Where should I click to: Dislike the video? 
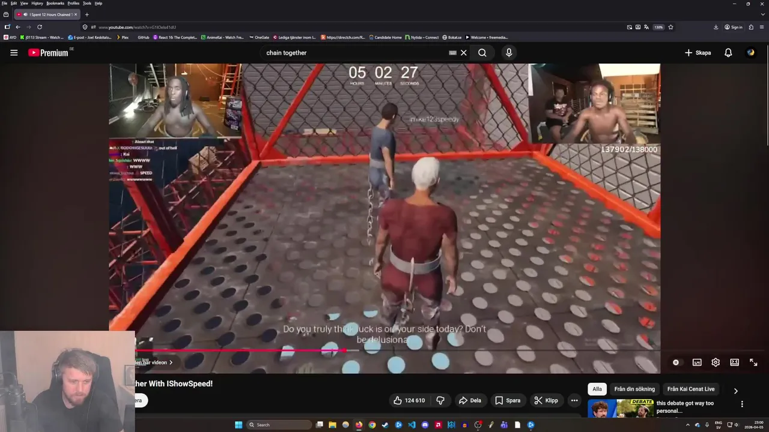coord(440,400)
